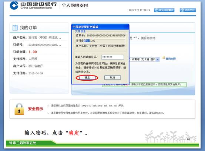Click the golden padlock security icon
This screenshot has width=205, height=151.
click(x=19, y=109)
